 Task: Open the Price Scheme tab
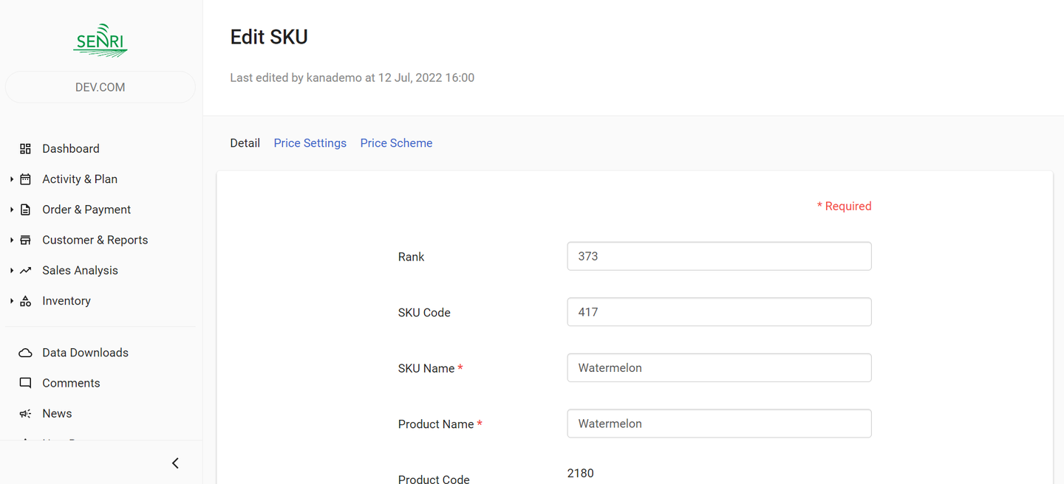[x=396, y=143]
